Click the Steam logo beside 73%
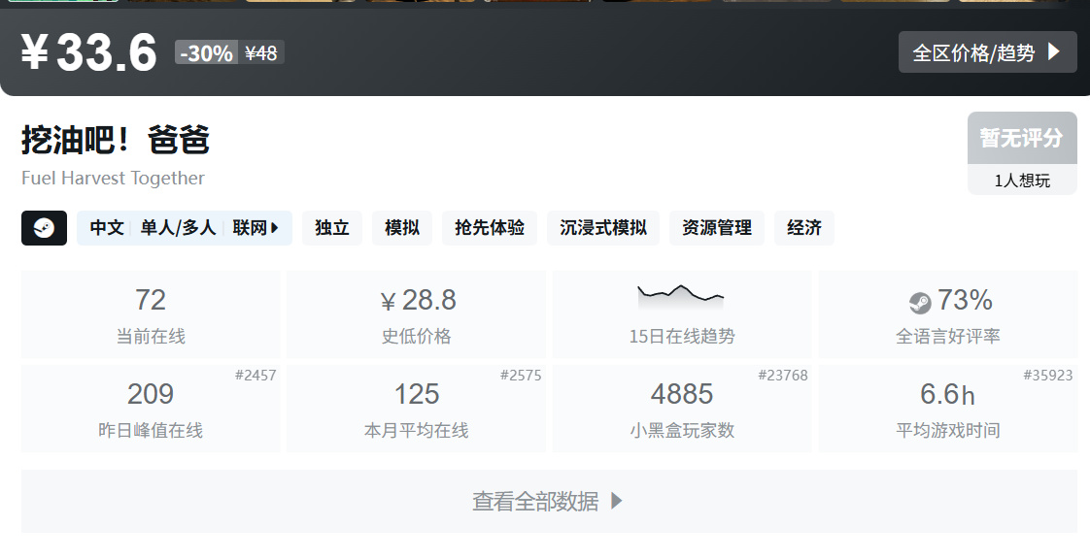Screen dimensions: 1090x559 point(920,303)
